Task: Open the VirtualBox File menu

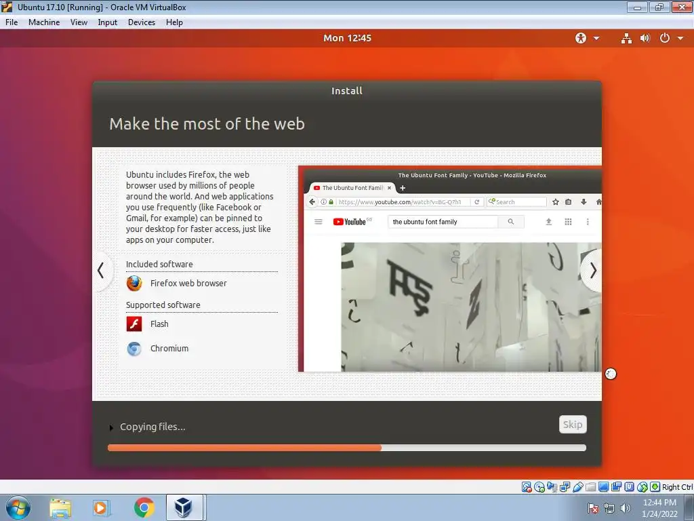Action: click(12, 22)
